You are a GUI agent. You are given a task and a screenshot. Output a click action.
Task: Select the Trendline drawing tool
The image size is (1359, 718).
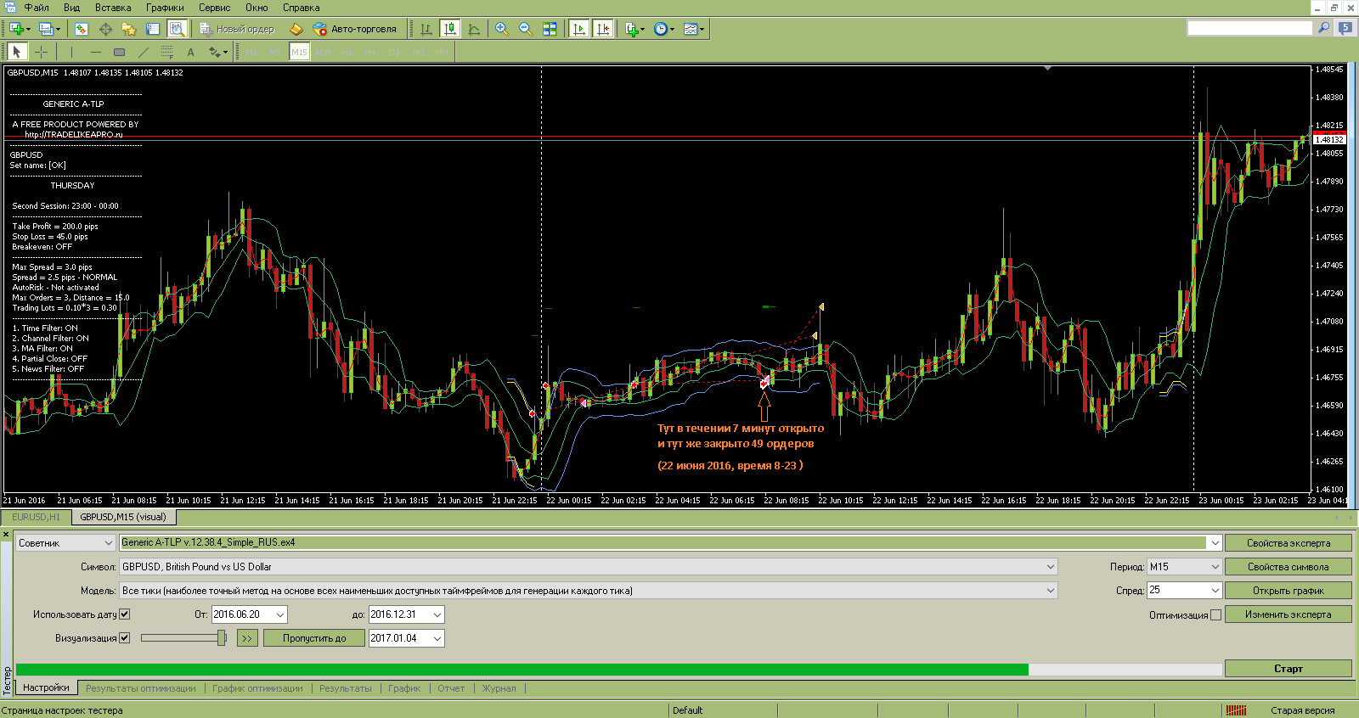[143, 52]
